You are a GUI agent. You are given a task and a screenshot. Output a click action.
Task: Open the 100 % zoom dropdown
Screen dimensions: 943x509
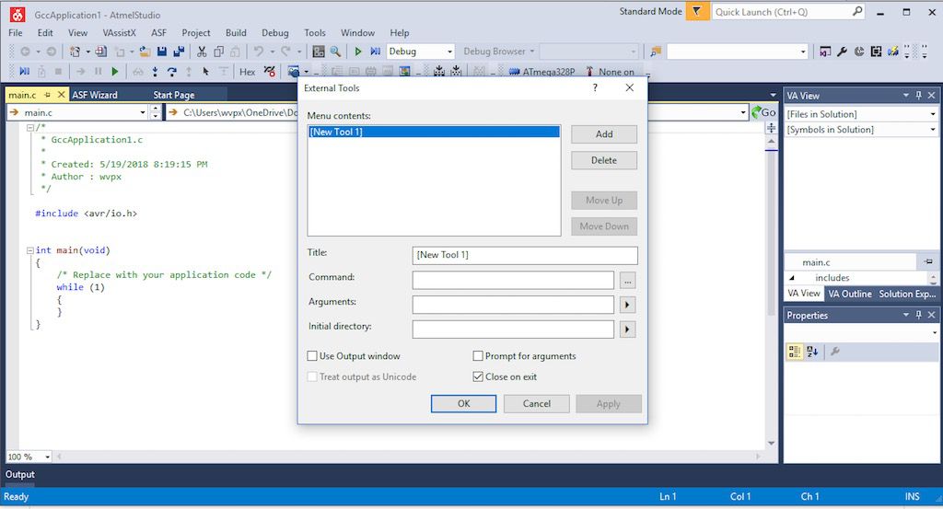pyautogui.click(x=48, y=457)
